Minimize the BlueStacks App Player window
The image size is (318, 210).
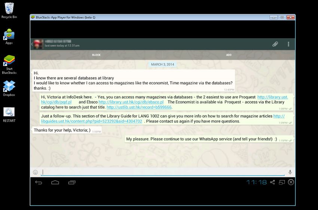point(273,18)
